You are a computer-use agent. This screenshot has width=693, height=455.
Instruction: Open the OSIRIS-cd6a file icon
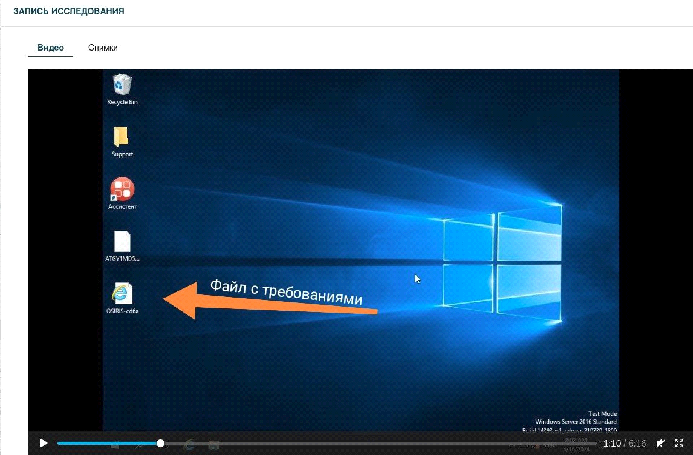(x=122, y=294)
